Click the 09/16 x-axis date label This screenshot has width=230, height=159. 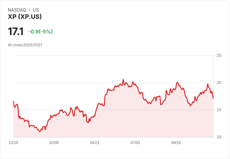176,143
